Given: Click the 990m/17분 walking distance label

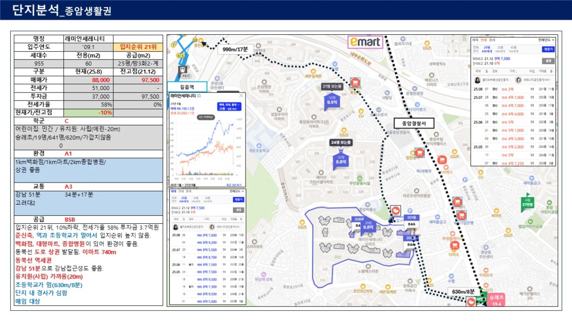Looking at the screenshot, I should point(237,49).
